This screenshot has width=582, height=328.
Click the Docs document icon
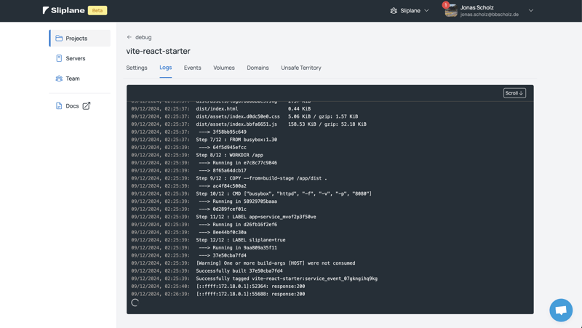[59, 105]
